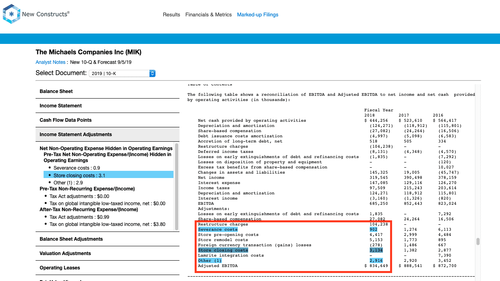Click the Net income row label
Image resolution: width=500 pixels, height=281 pixels.
pyautogui.click(x=211, y=178)
